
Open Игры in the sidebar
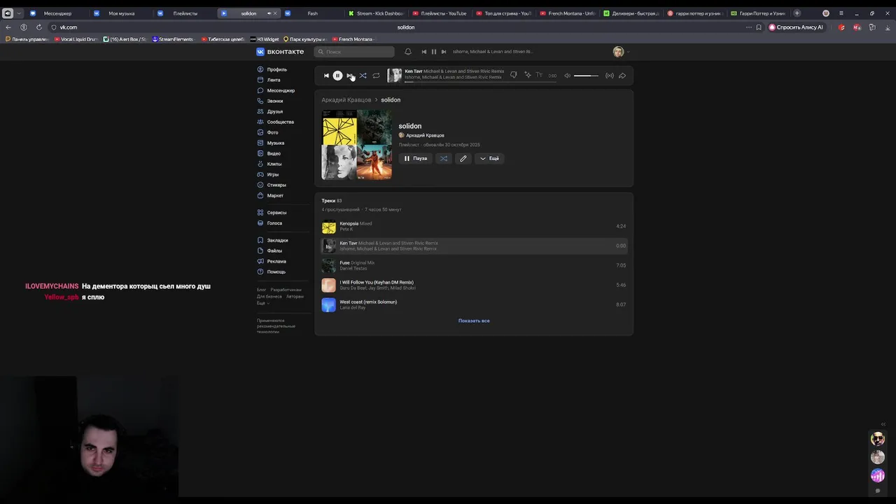[x=272, y=174]
